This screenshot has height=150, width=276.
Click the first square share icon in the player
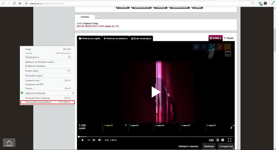pyautogui.click(x=196, y=47)
